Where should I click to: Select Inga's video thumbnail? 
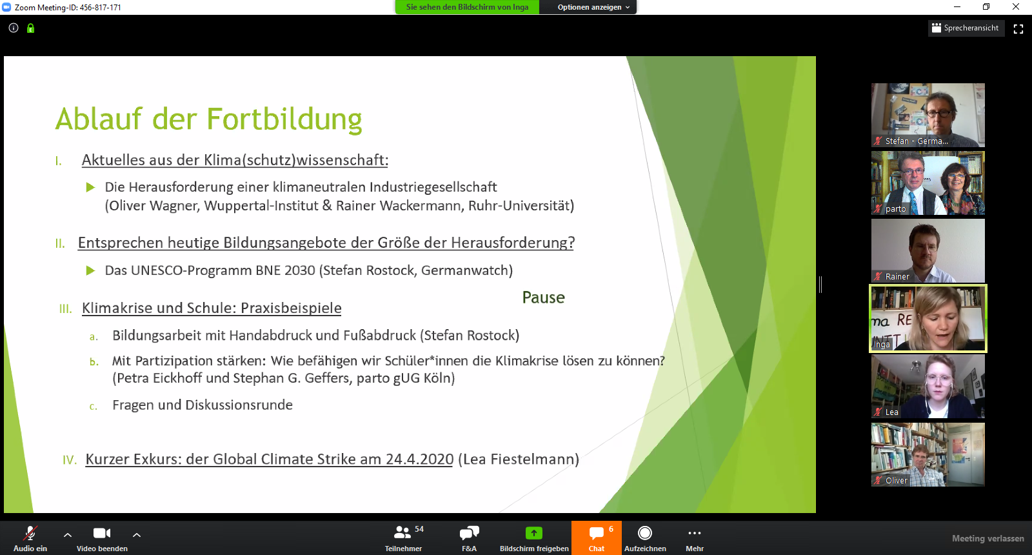coord(928,319)
